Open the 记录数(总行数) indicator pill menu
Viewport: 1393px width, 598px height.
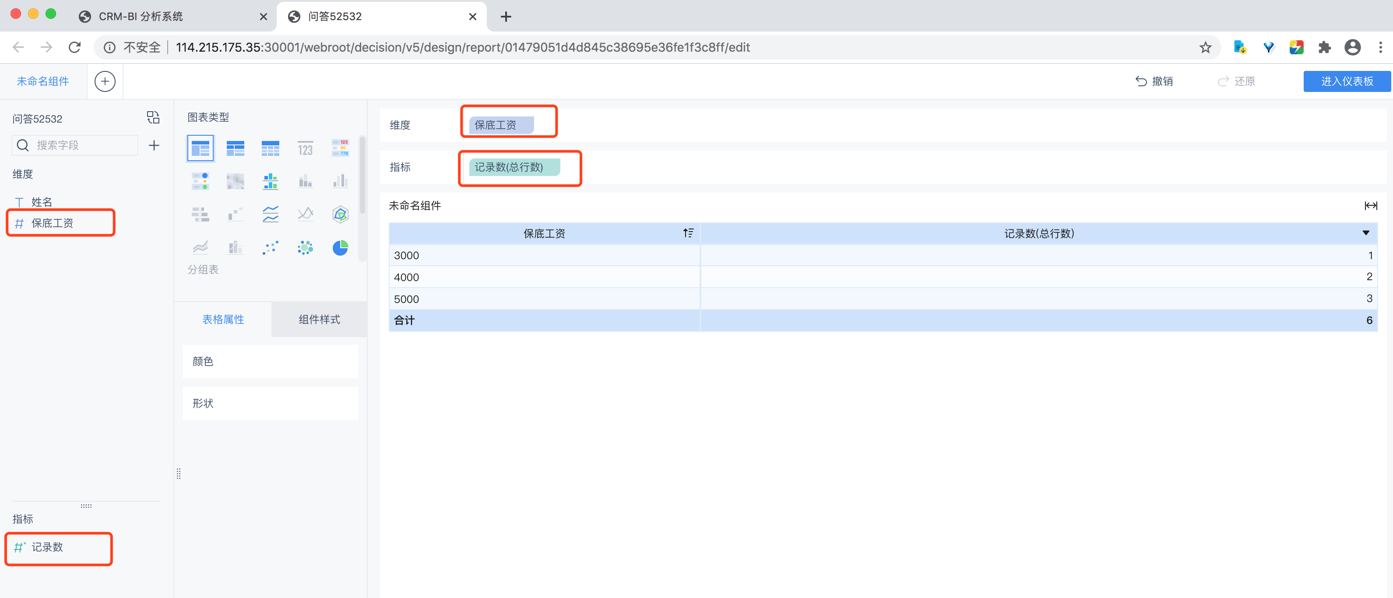point(514,167)
